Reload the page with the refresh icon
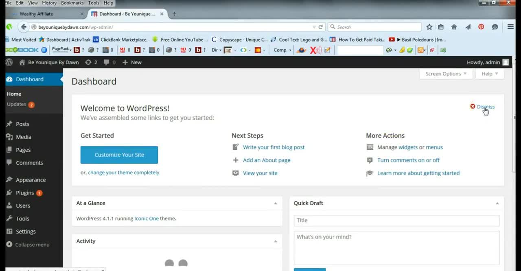The image size is (521, 271). [321, 27]
